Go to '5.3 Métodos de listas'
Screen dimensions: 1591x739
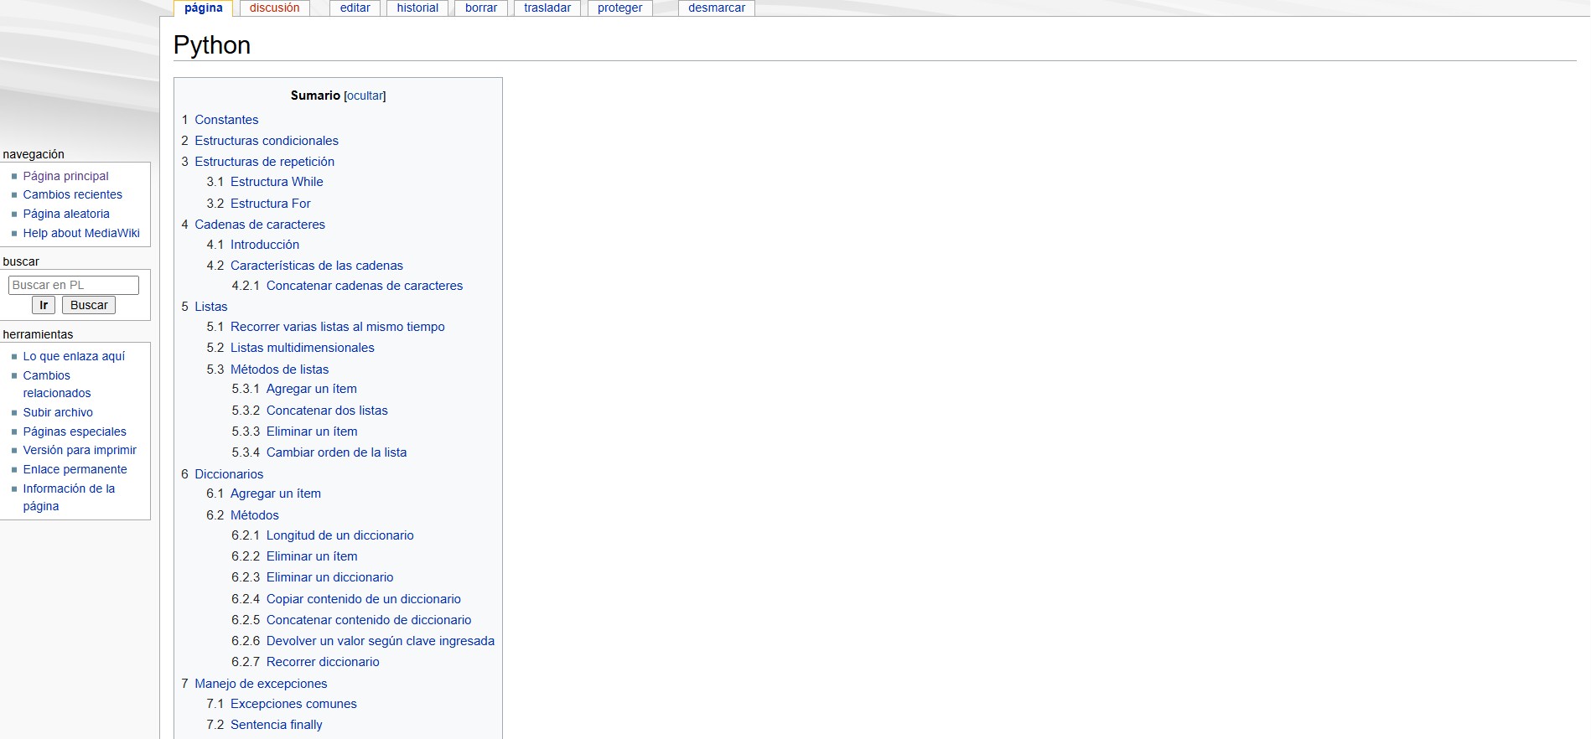tap(267, 369)
